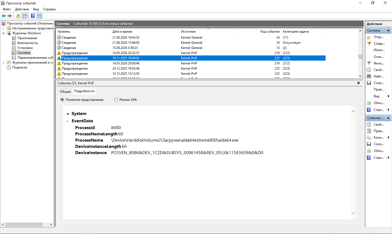392x234 pixels.
Task: Select the Подписки node in the tree
Action: click(x=20, y=67)
